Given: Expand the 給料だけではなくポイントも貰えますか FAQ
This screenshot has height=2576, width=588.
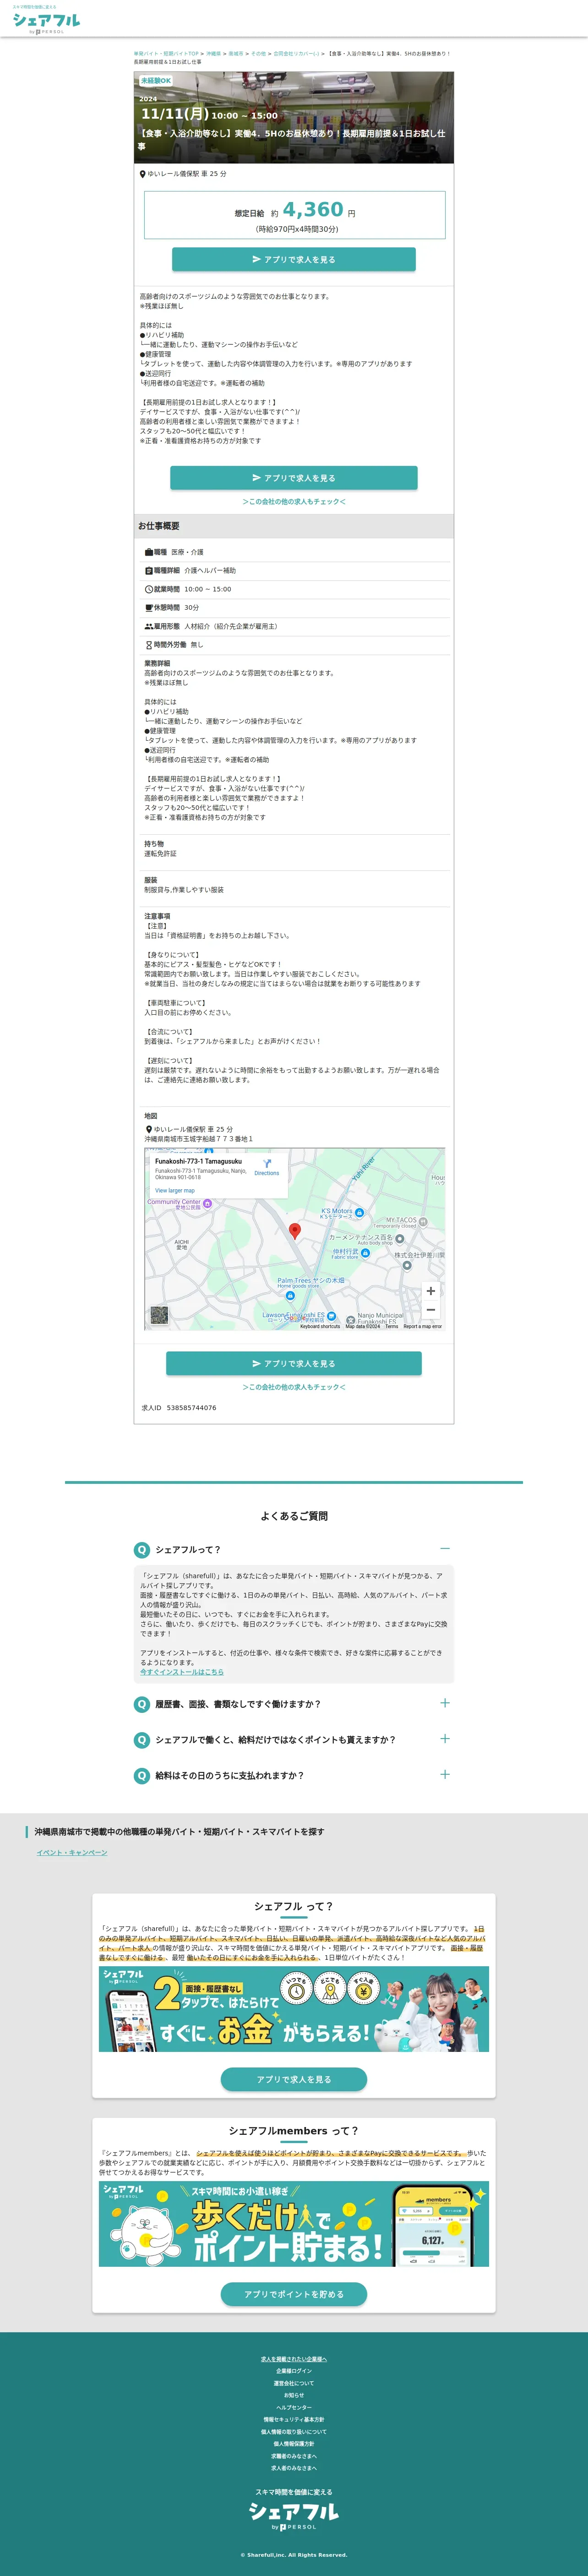Looking at the screenshot, I should (445, 1739).
